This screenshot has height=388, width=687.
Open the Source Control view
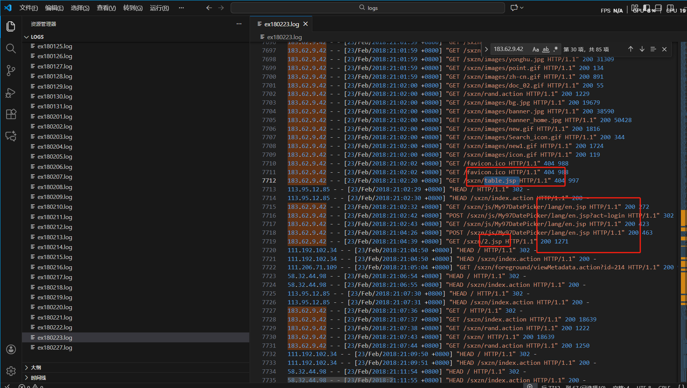pos(11,70)
